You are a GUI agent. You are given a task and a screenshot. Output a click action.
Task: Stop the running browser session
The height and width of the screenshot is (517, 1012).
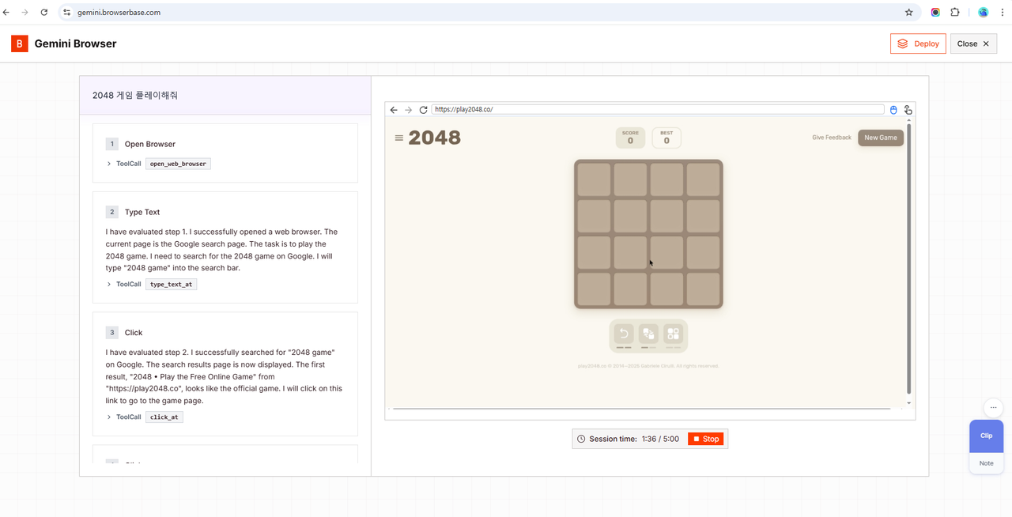[x=705, y=439]
